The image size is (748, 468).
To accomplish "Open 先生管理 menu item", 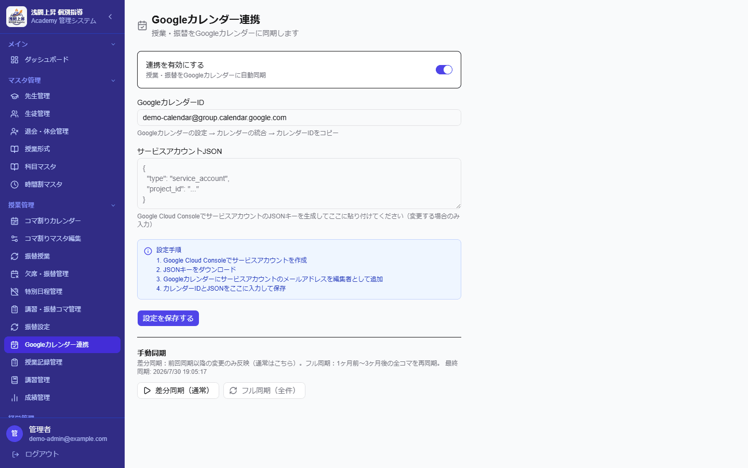I will coord(62,96).
